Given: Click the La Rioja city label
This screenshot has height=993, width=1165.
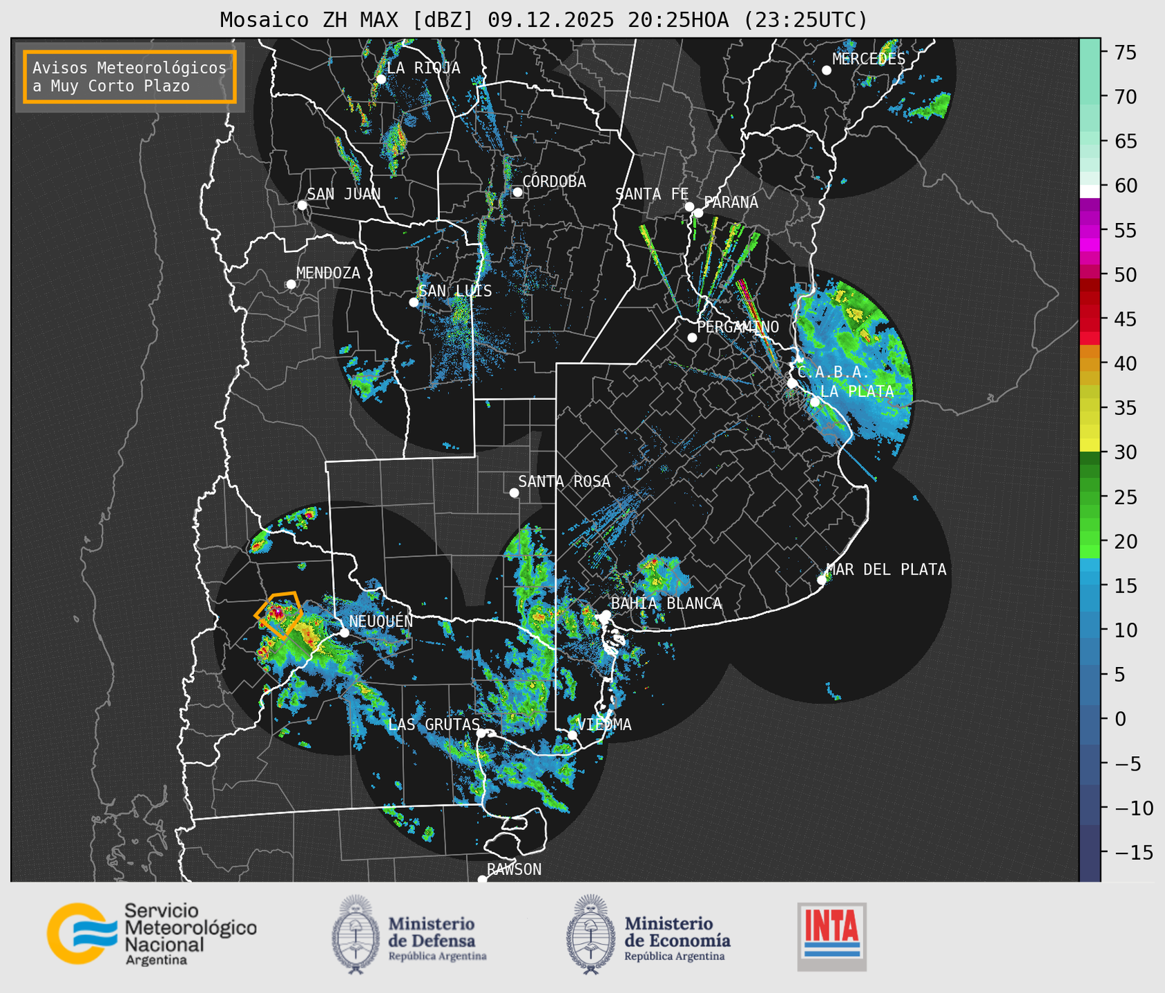Looking at the screenshot, I should (x=423, y=68).
